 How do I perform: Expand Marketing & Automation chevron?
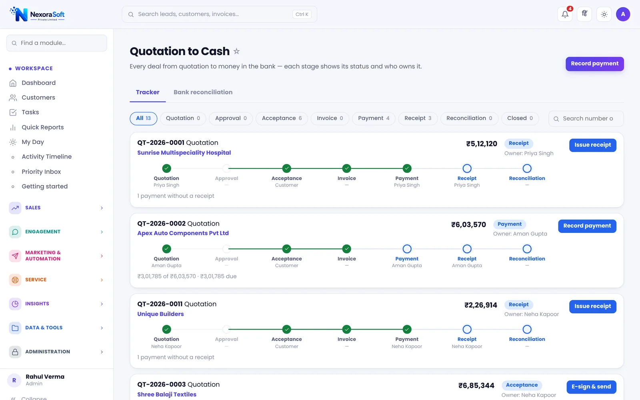pos(102,256)
